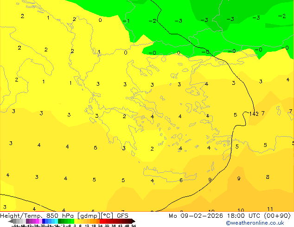294x227 pixels.
Task: Click the '18:00 UTC' time text
Action: [x=243, y=216]
